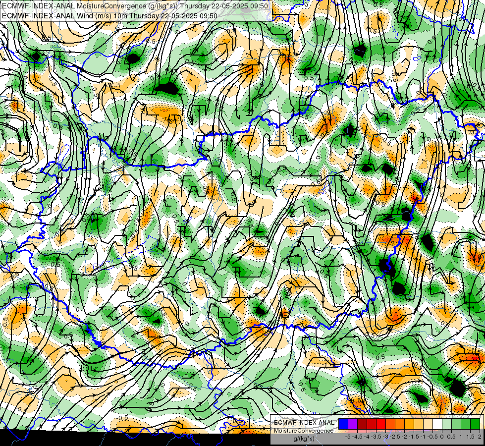Image resolution: width=485 pixels, height=446 pixels.
Task: Click the legend label 'ECMWF-INDEX-ANAL'
Action: (304, 423)
